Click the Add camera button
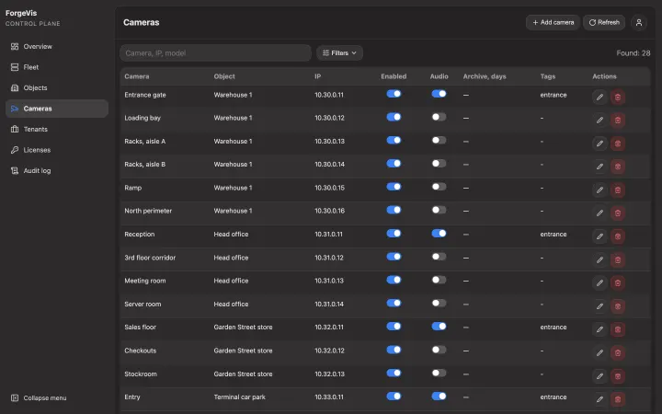Image resolution: width=662 pixels, height=414 pixels. tap(553, 22)
